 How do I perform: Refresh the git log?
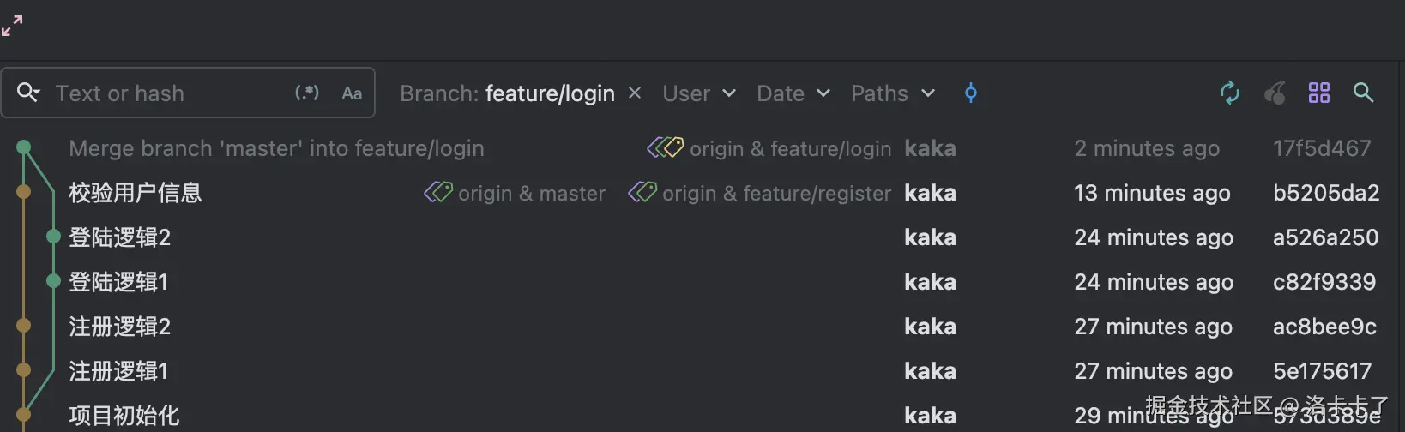coord(1230,93)
